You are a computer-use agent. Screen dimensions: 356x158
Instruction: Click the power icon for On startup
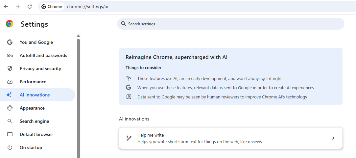pyautogui.click(x=10, y=147)
